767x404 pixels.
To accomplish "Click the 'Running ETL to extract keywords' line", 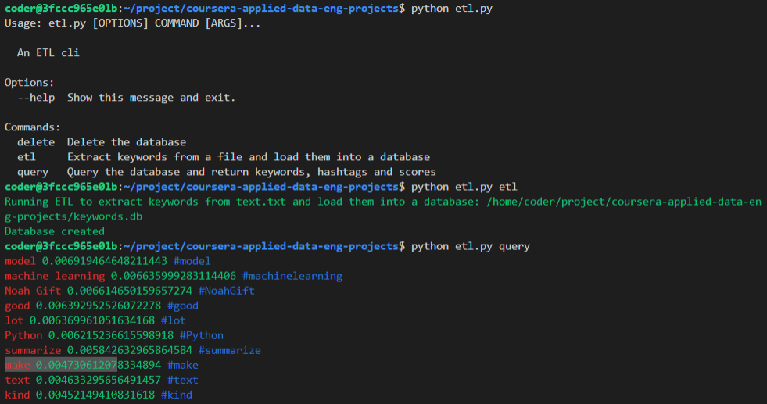I will (x=382, y=202).
